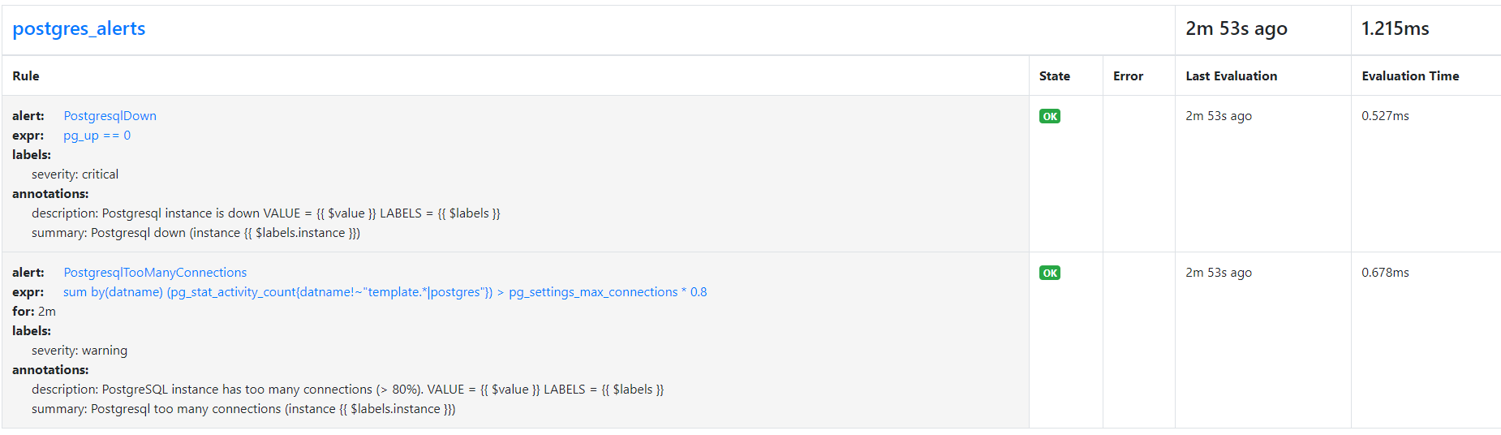Image resolution: width=1501 pixels, height=435 pixels.
Task: Click the 0.527ms evaluation time cell
Action: [x=1384, y=116]
